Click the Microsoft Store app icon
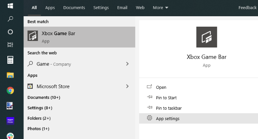The width and height of the screenshot is (258, 139). coord(30,86)
